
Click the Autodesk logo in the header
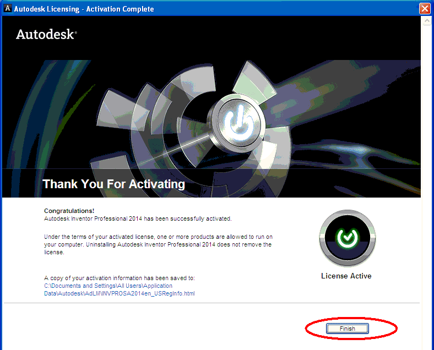(46, 34)
